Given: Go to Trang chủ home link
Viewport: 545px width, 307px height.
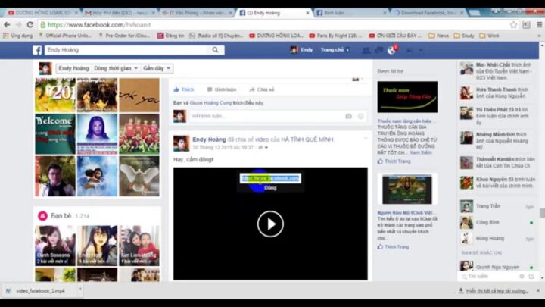Looking at the screenshot, I should (332, 50).
